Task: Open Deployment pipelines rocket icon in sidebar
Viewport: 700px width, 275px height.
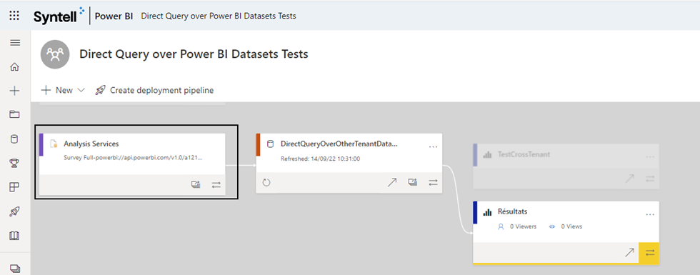Action: 15,211
